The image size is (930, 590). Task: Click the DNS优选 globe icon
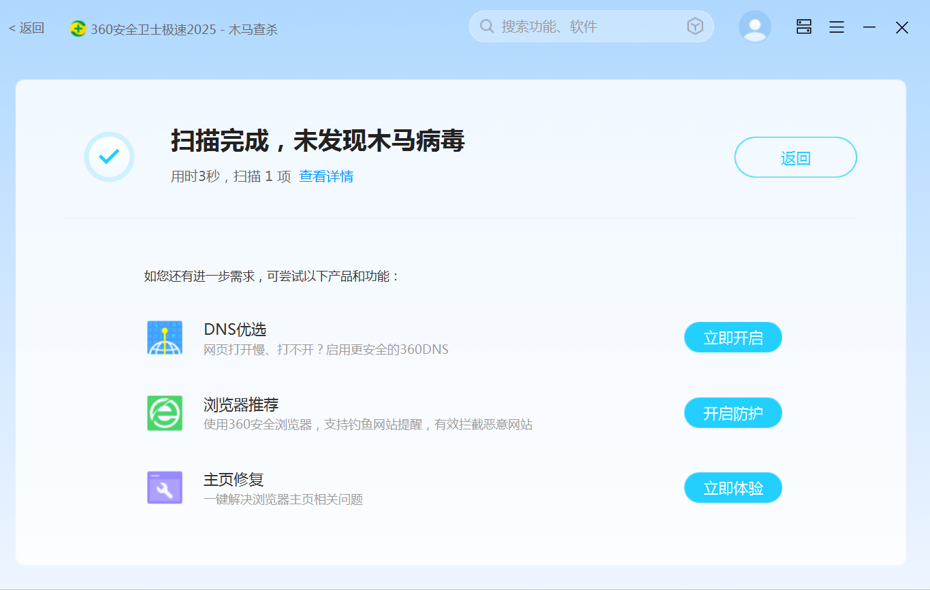(165, 338)
